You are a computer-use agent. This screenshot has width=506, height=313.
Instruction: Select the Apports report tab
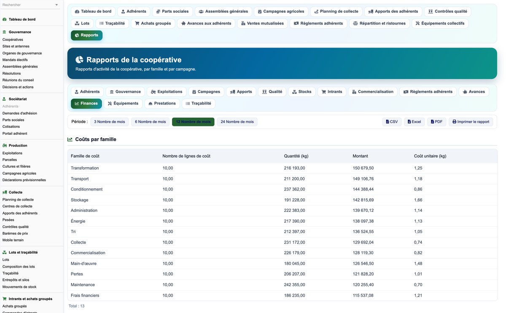(241, 91)
